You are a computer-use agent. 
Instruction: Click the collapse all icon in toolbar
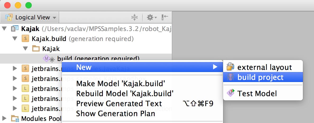point(135,18)
